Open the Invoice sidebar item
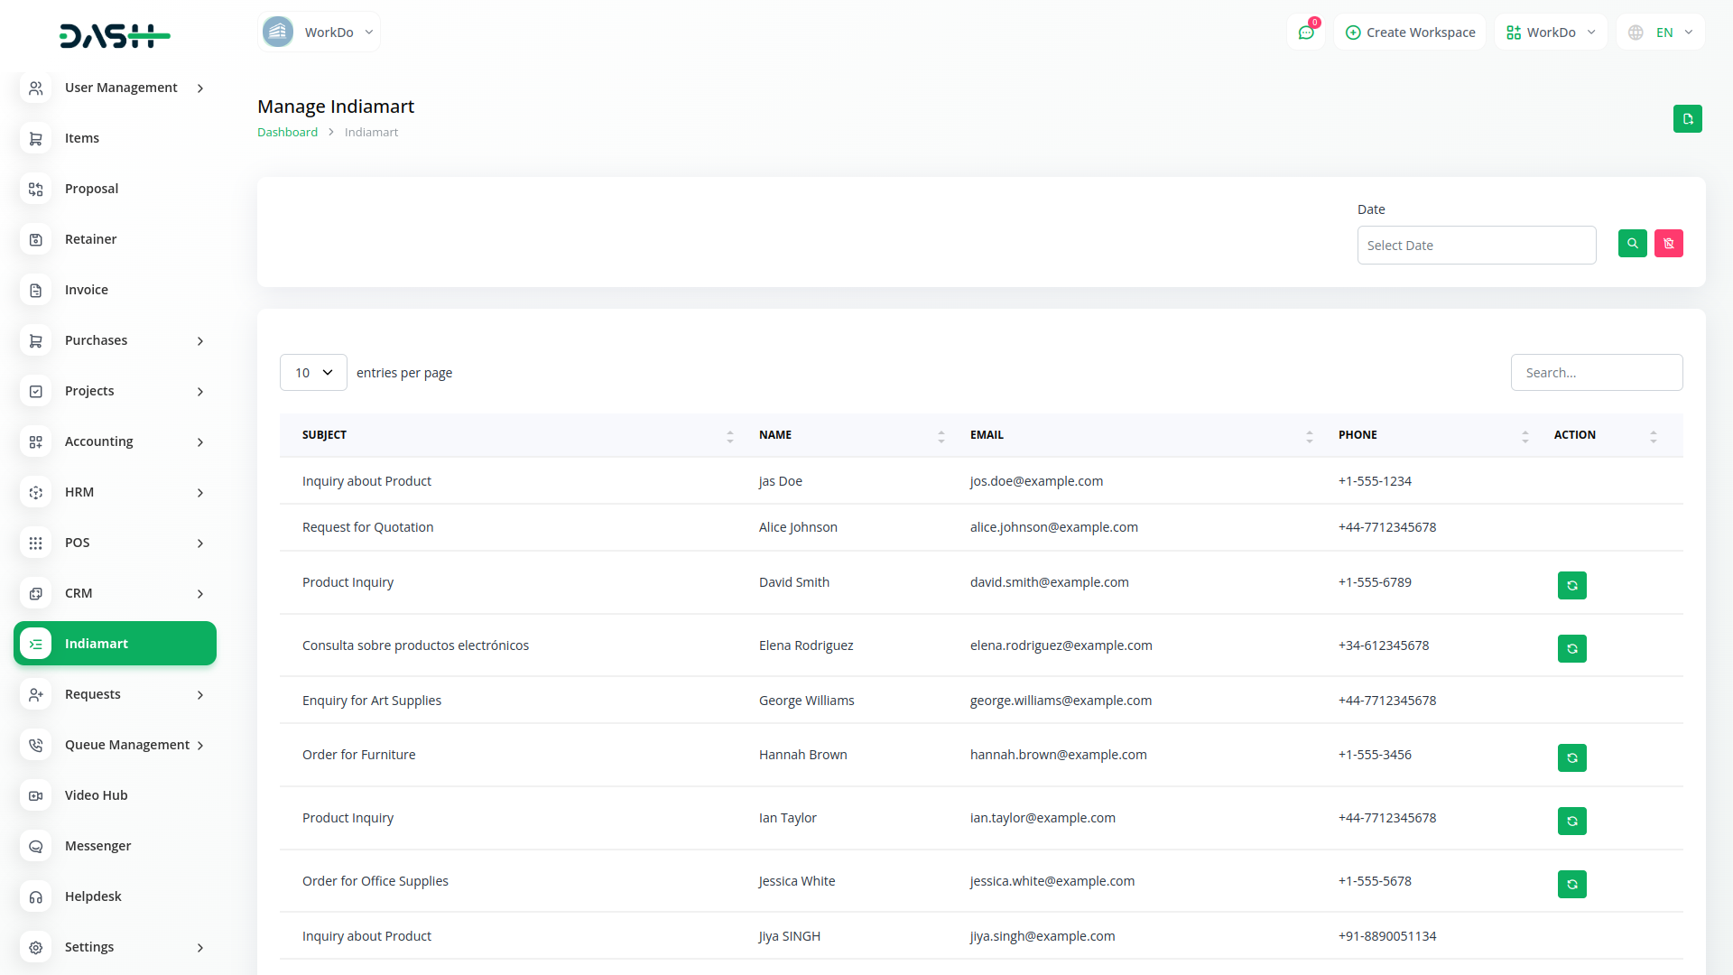The width and height of the screenshot is (1733, 975). pyautogui.click(x=87, y=290)
